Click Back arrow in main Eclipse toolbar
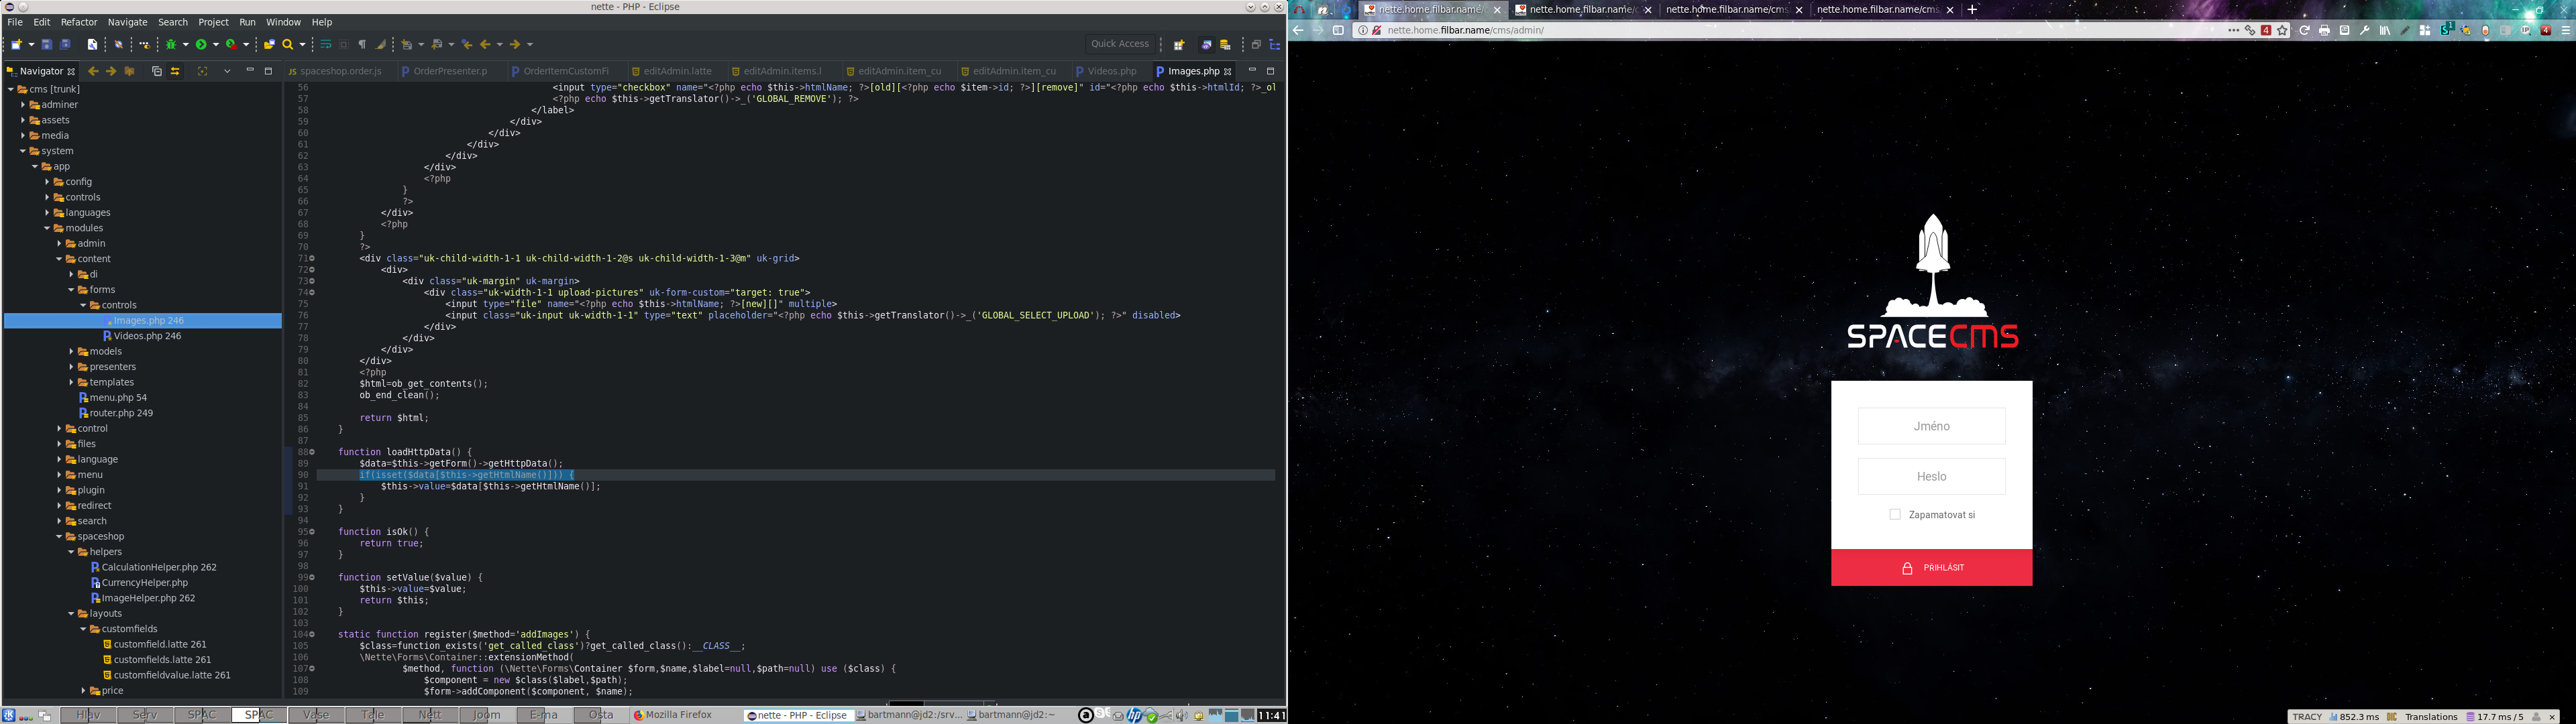 (485, 44)
